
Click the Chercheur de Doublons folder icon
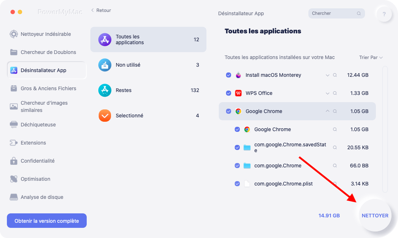[14, 52]
